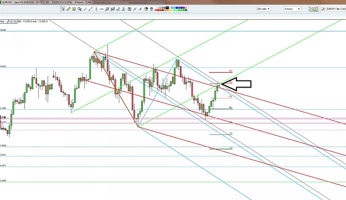Pick the bright red color swatch
This screenshot has width=346, height=200.
pyautogui.click(x=158, y=10)
